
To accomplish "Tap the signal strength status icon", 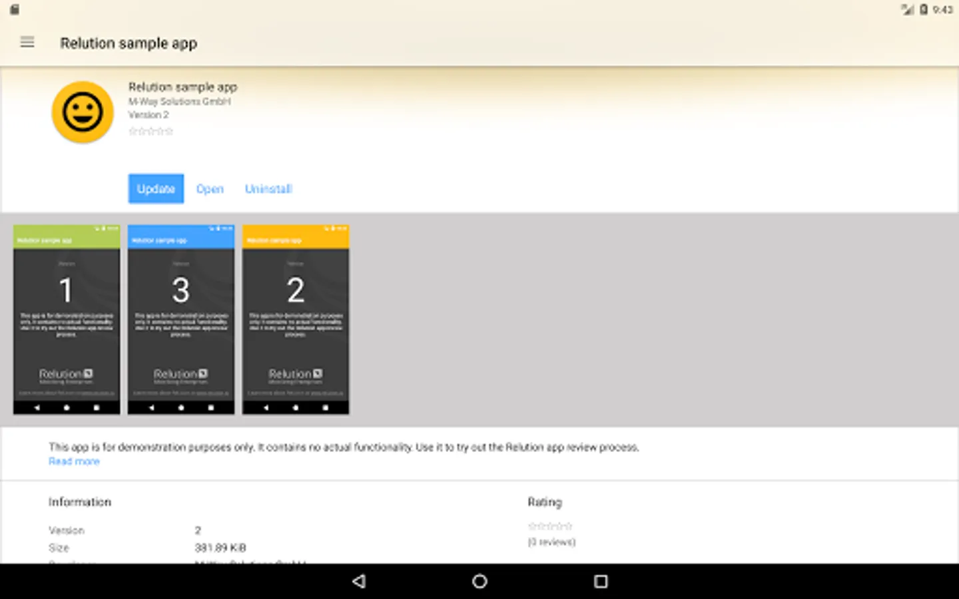I will (907, 9).
